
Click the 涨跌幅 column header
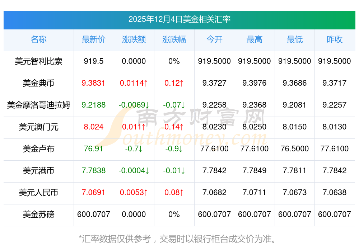pyautogui.click(x=174, y=39)
